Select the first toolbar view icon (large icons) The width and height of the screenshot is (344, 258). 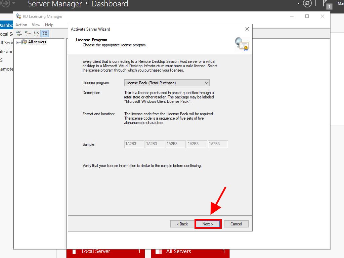19,34
